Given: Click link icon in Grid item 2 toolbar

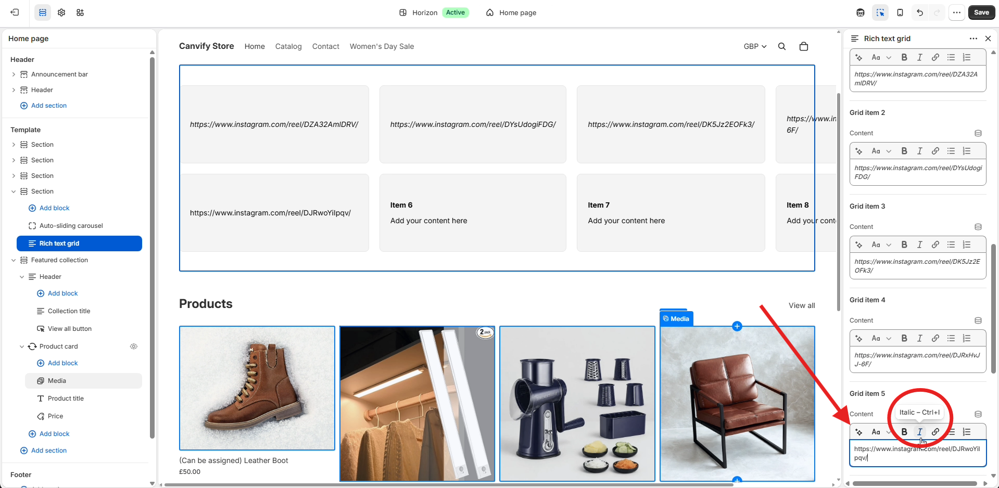Looking at the screenshot, I should click(935, 151).
